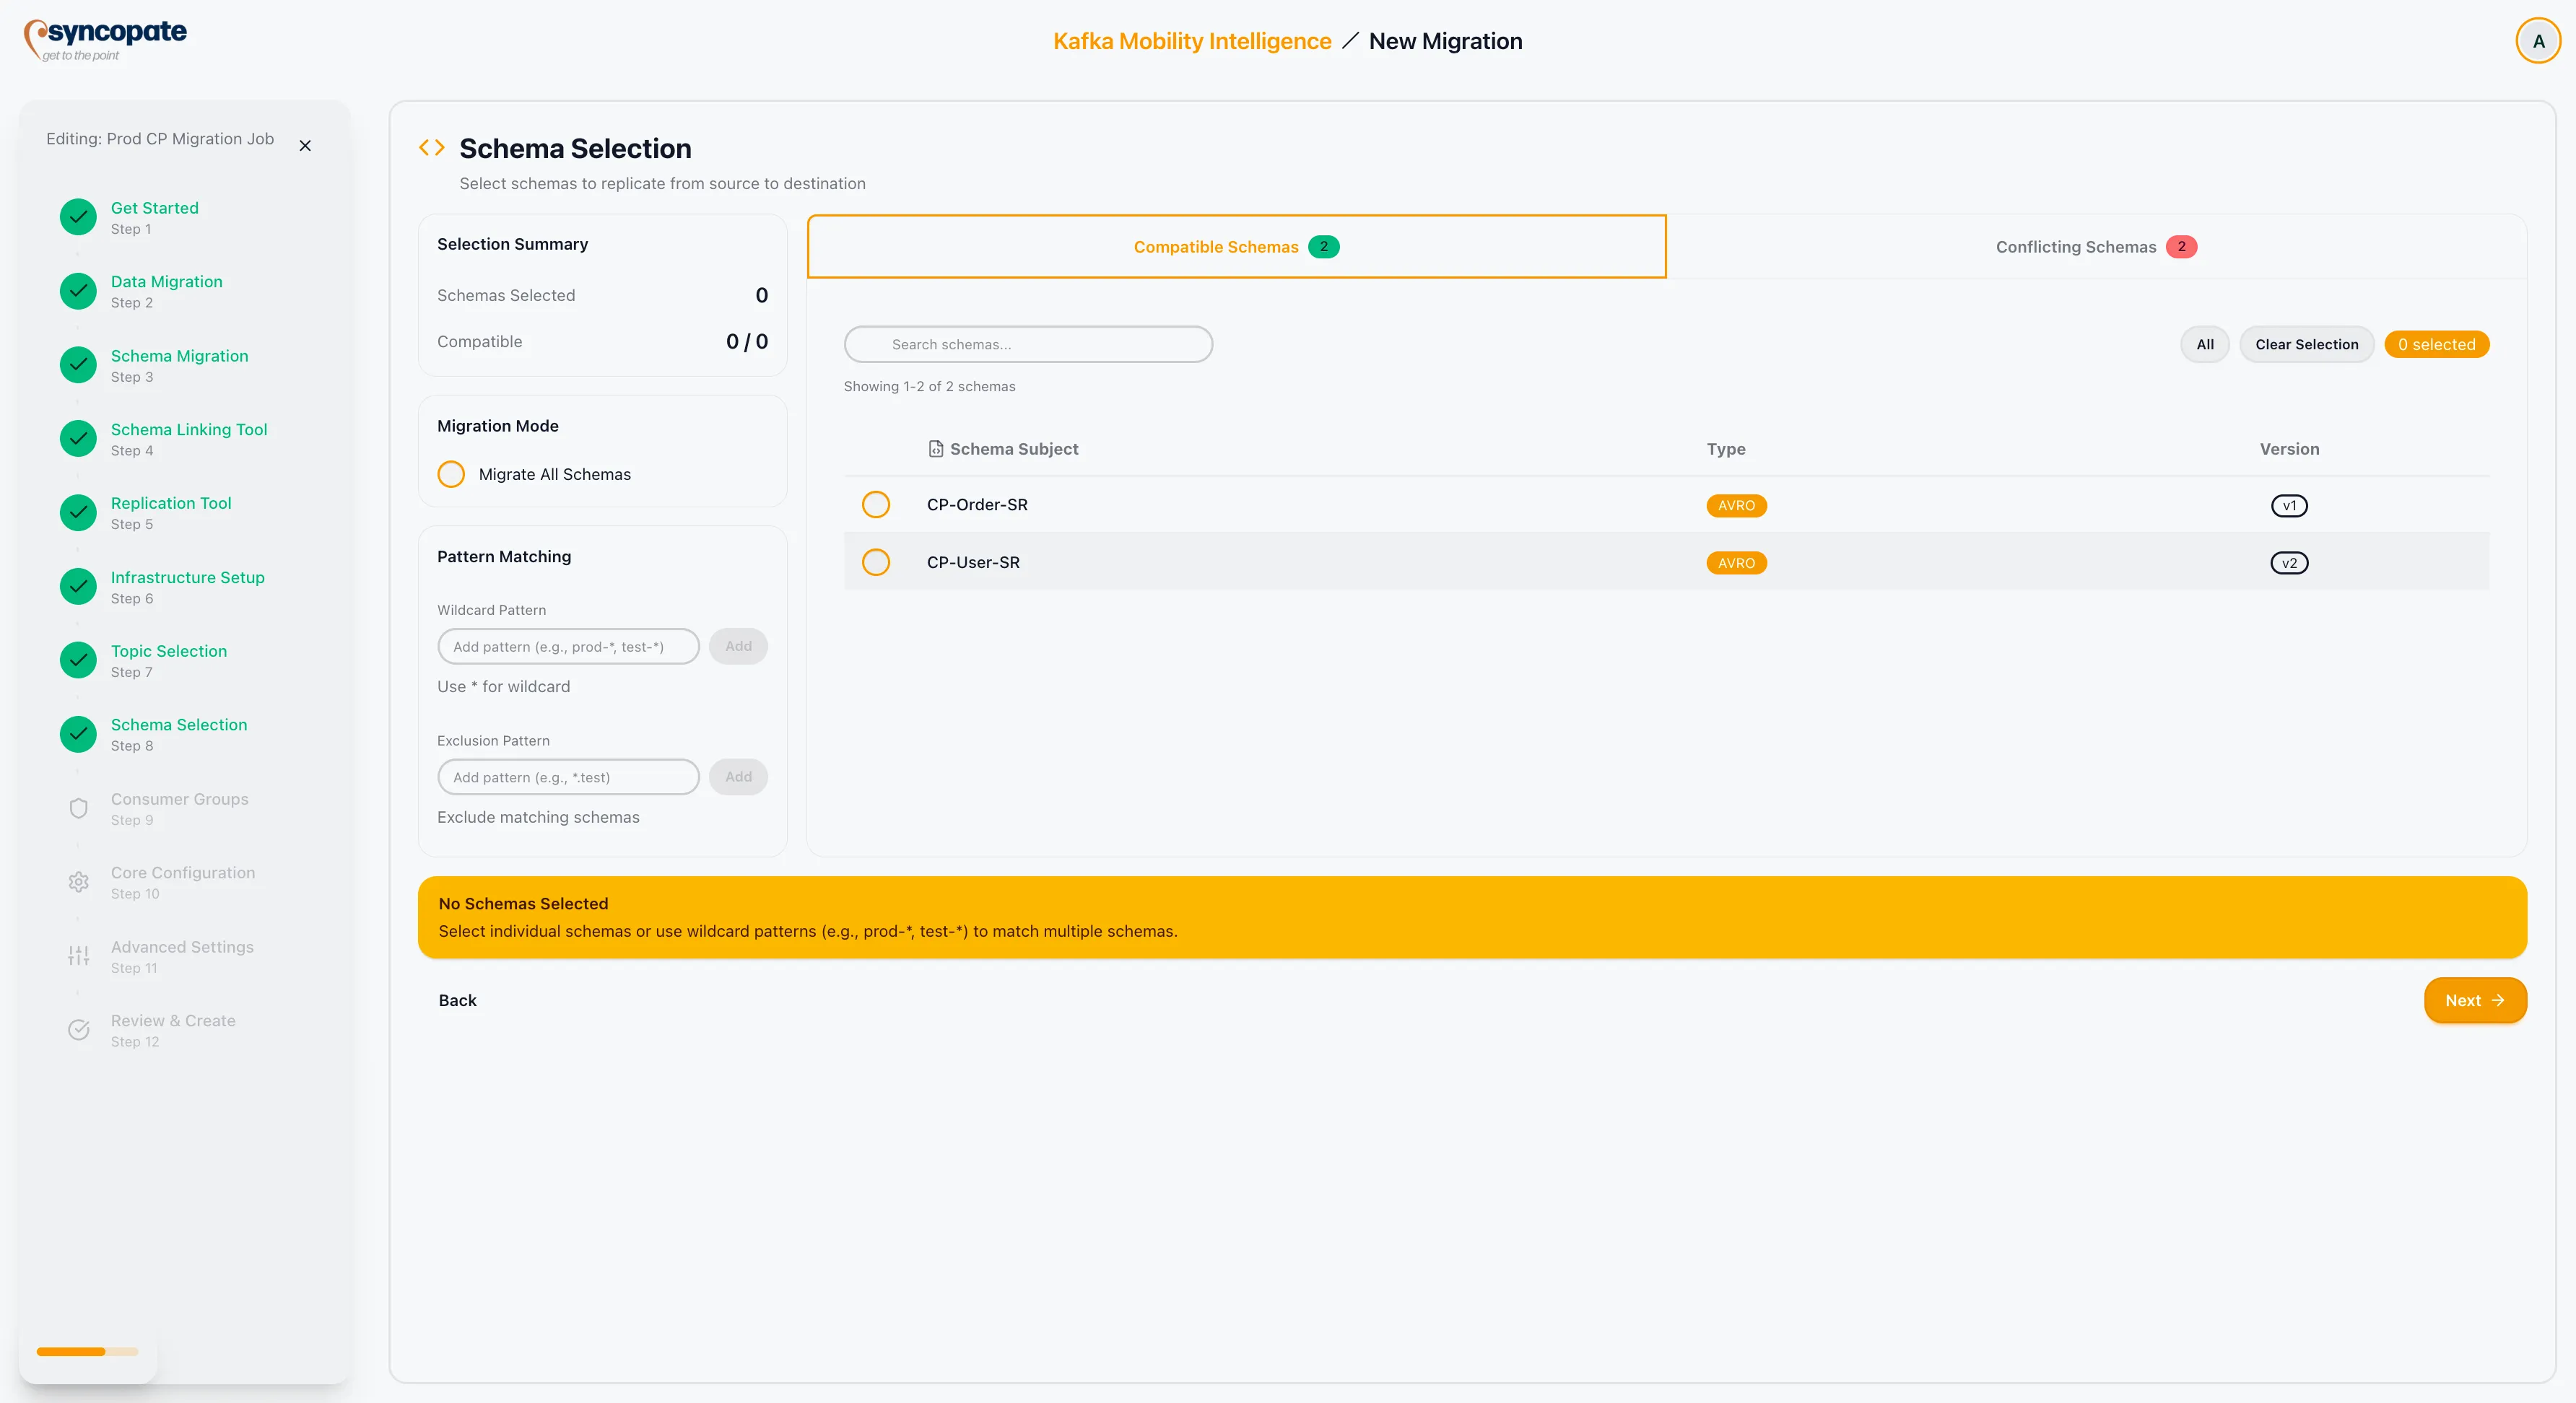This screenshot has width=2576, height=1403.
Task: Click the Advanced Settings sliders icon
Action: point(78,956)
